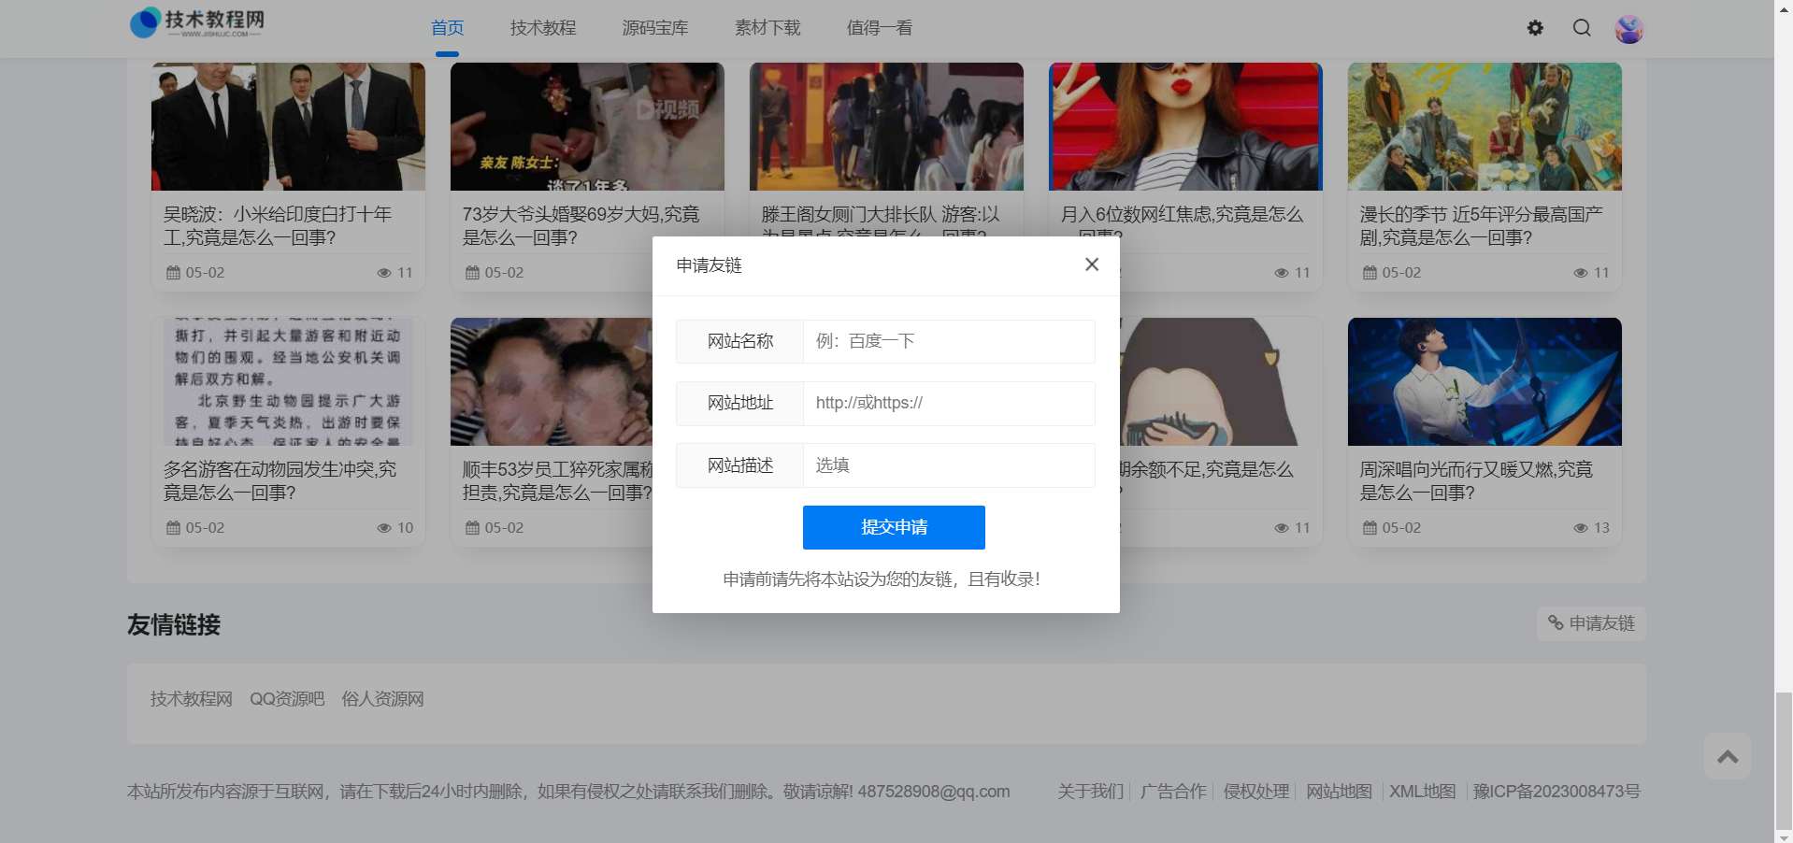Switch to the 首页 nav tab

coord(447,28)
